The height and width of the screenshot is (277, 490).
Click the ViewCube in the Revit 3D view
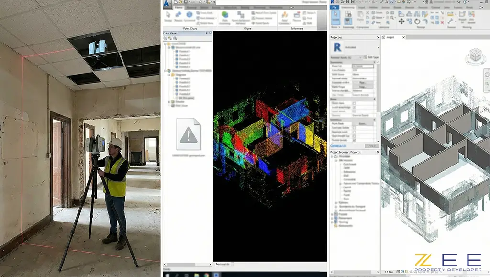click(476, 56)
